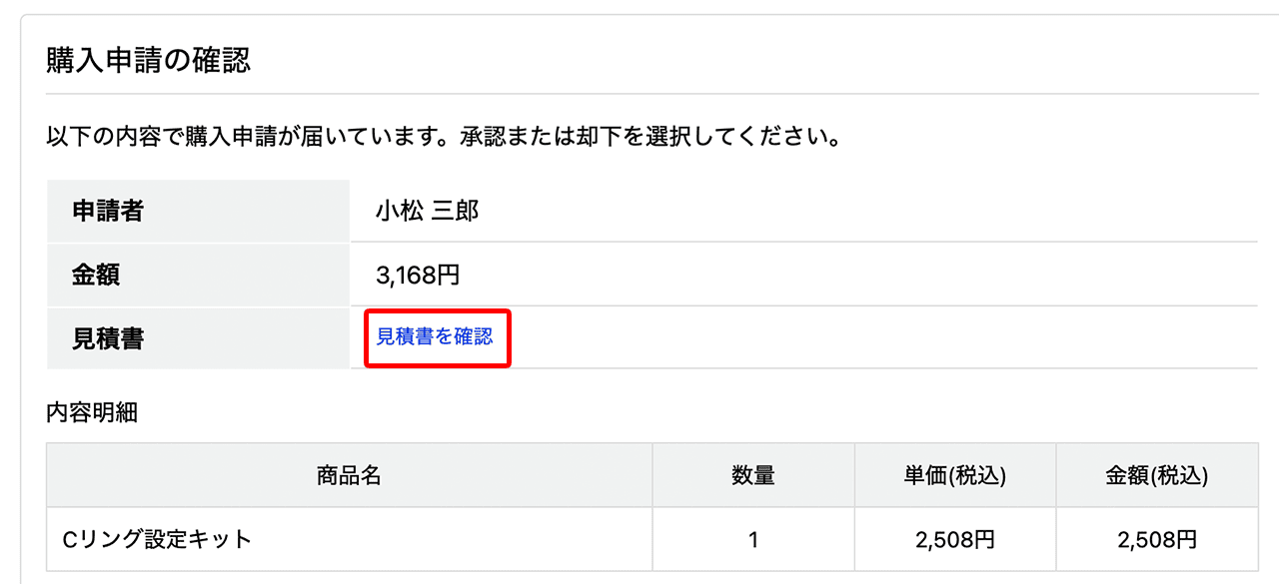Viewport: 1279px width, 584px height.
Task: Select the total amount 3,168円
Action: tap(417, 275)
